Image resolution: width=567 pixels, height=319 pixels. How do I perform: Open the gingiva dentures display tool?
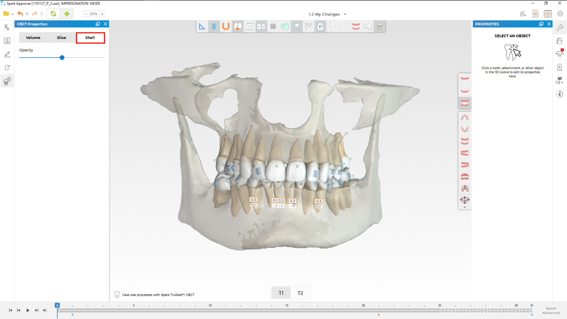click(x=355, y=26)
